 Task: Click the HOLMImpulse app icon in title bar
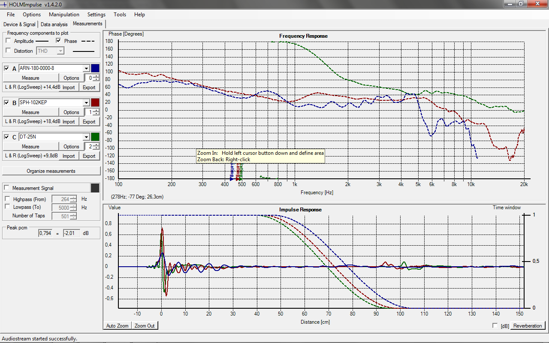4,4
